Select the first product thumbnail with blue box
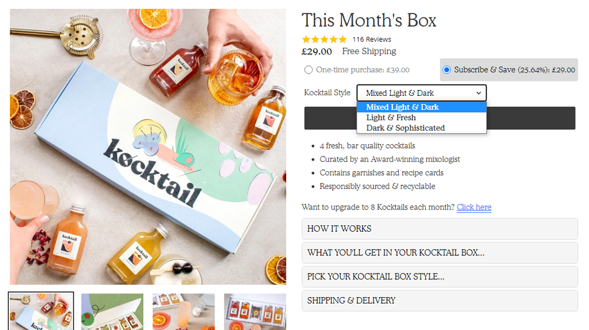Image resolution: width=589 pixels, height=330 pixels. (x=41, y=311)
